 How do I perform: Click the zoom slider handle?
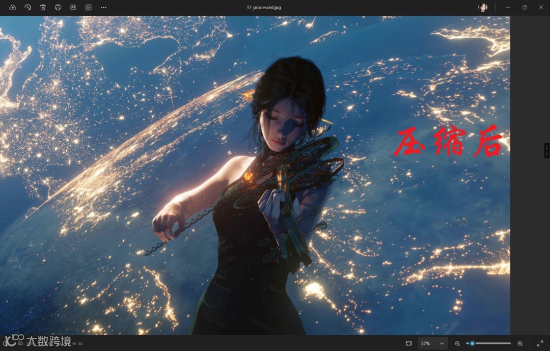tap(473, 343)
